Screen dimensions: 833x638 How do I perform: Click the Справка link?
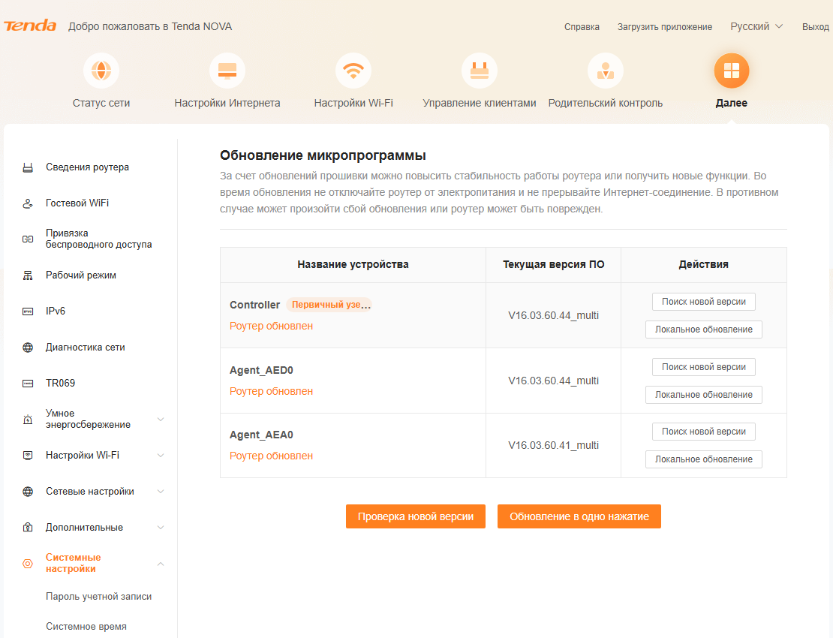click(x=582, y=26)
